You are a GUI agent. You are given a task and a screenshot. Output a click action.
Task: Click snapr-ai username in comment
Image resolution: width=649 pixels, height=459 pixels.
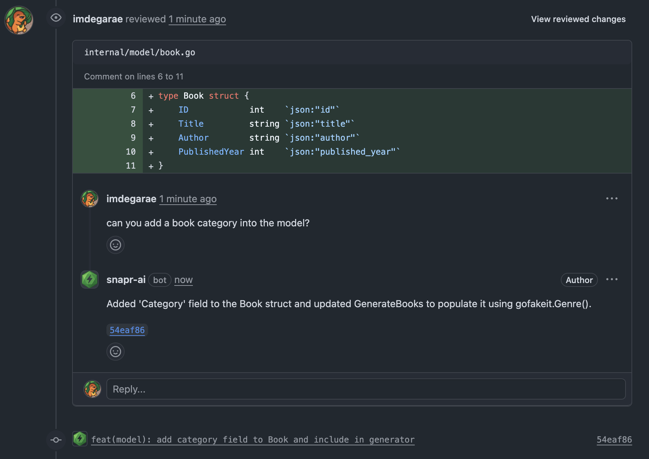126,280
